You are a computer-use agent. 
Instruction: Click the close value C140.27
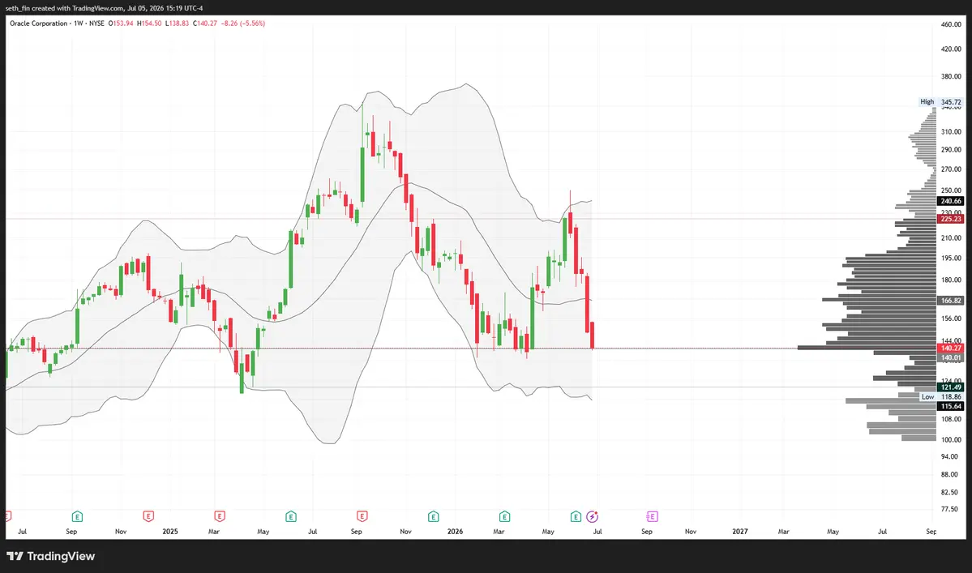pos(204,24)
